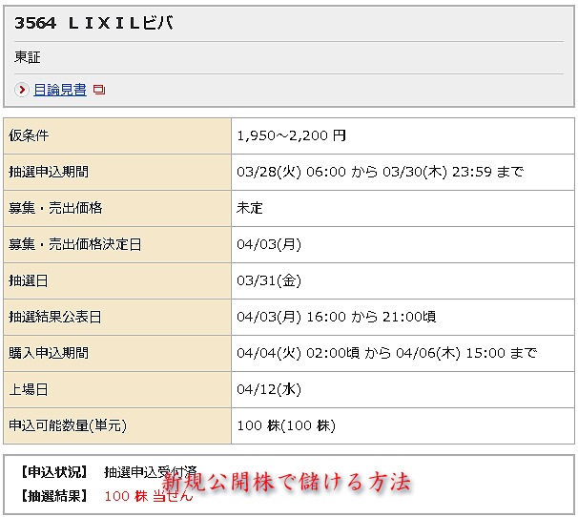Click the 抽選結果公表日 row label
This screenshot has width=578, height=517.
55,317
